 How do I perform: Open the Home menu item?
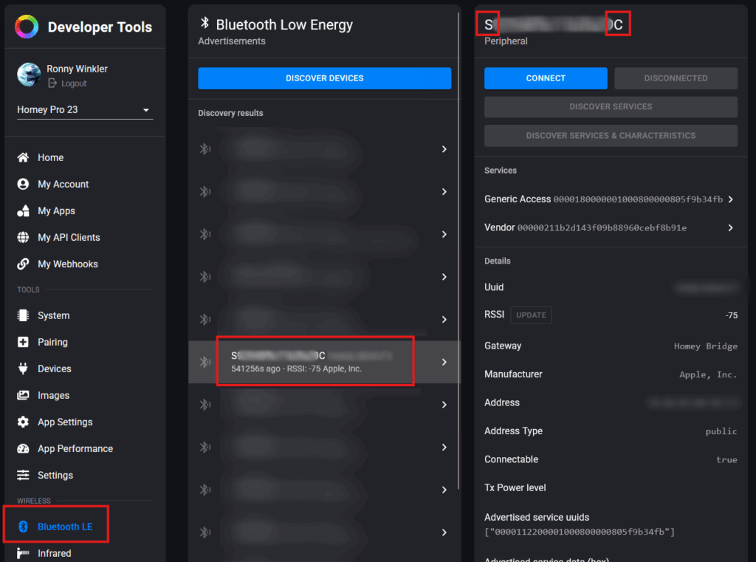pos(51,157)
